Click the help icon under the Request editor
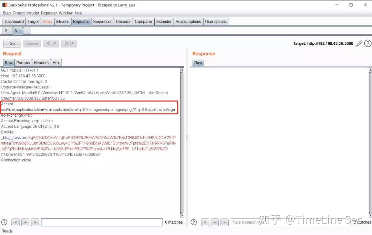The image size is (372, 235). point(4,222)
